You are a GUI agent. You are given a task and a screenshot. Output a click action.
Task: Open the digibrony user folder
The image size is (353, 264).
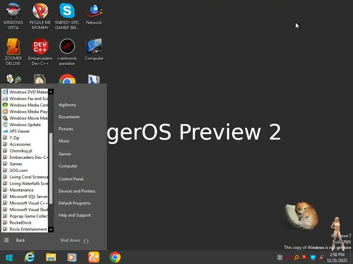(x=67, y=105)
